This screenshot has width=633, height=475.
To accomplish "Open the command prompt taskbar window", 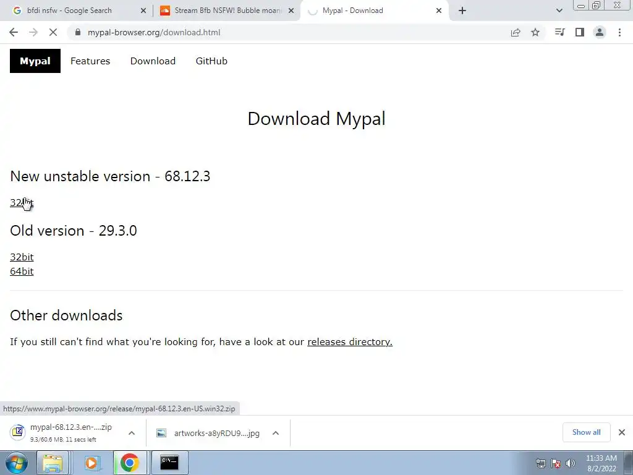I will point(169,463).
